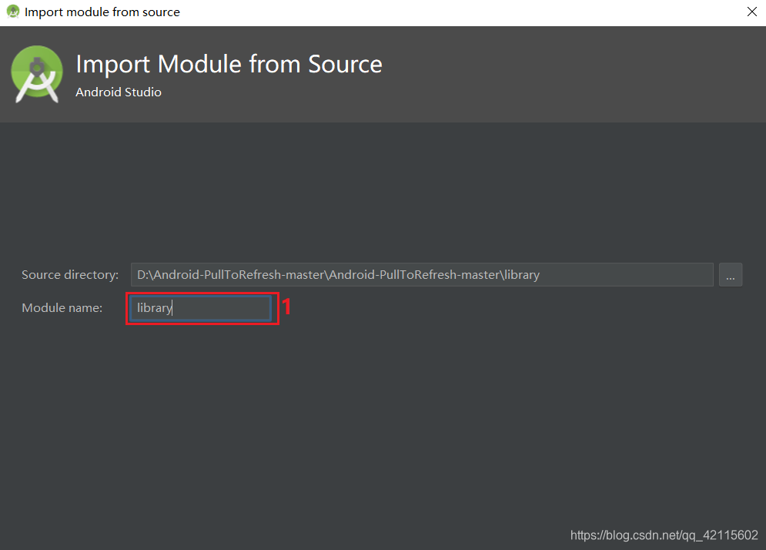Click the 'Android Studio' subtitle text

119,92
